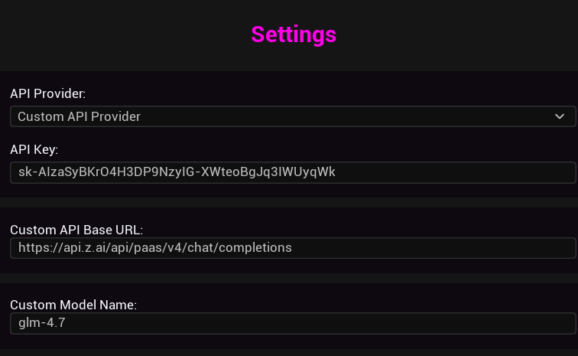Click the dark header bar left of Settings
Screen dimensions: 578x356
[x=115, y=34]
